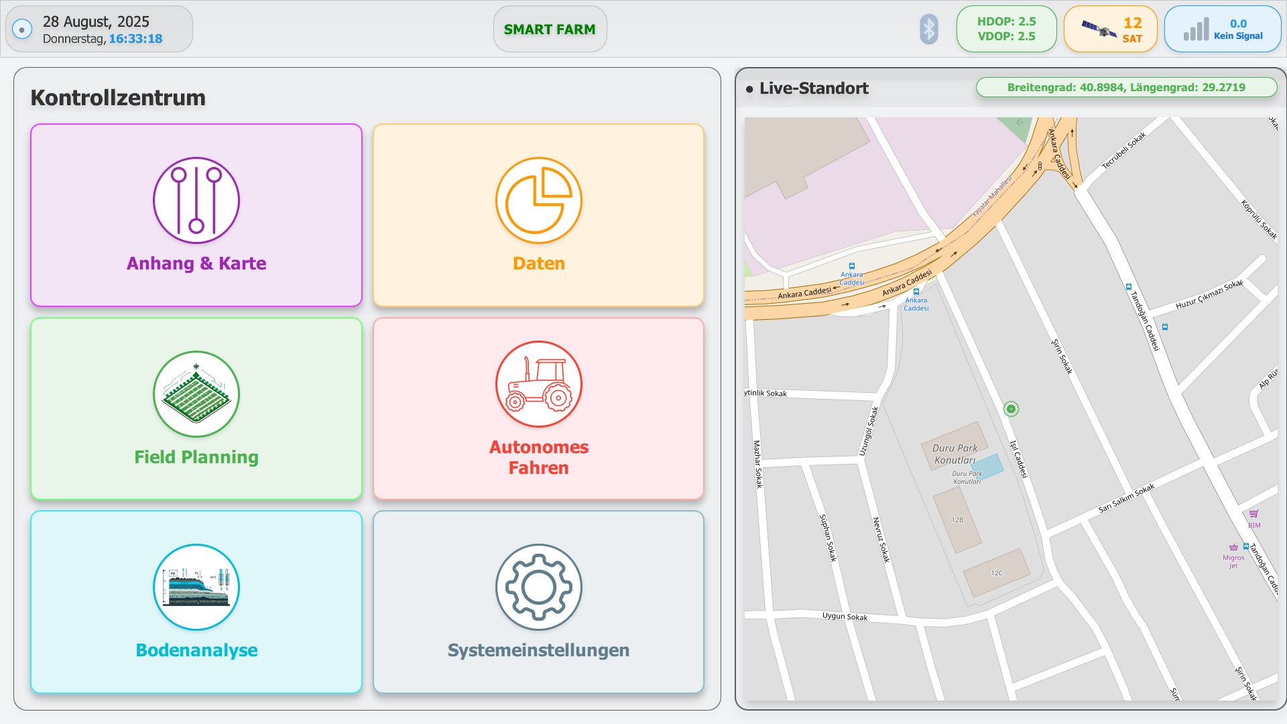Click the green location marker on map
1287x724 pixels.
(x=1011, y=409)
